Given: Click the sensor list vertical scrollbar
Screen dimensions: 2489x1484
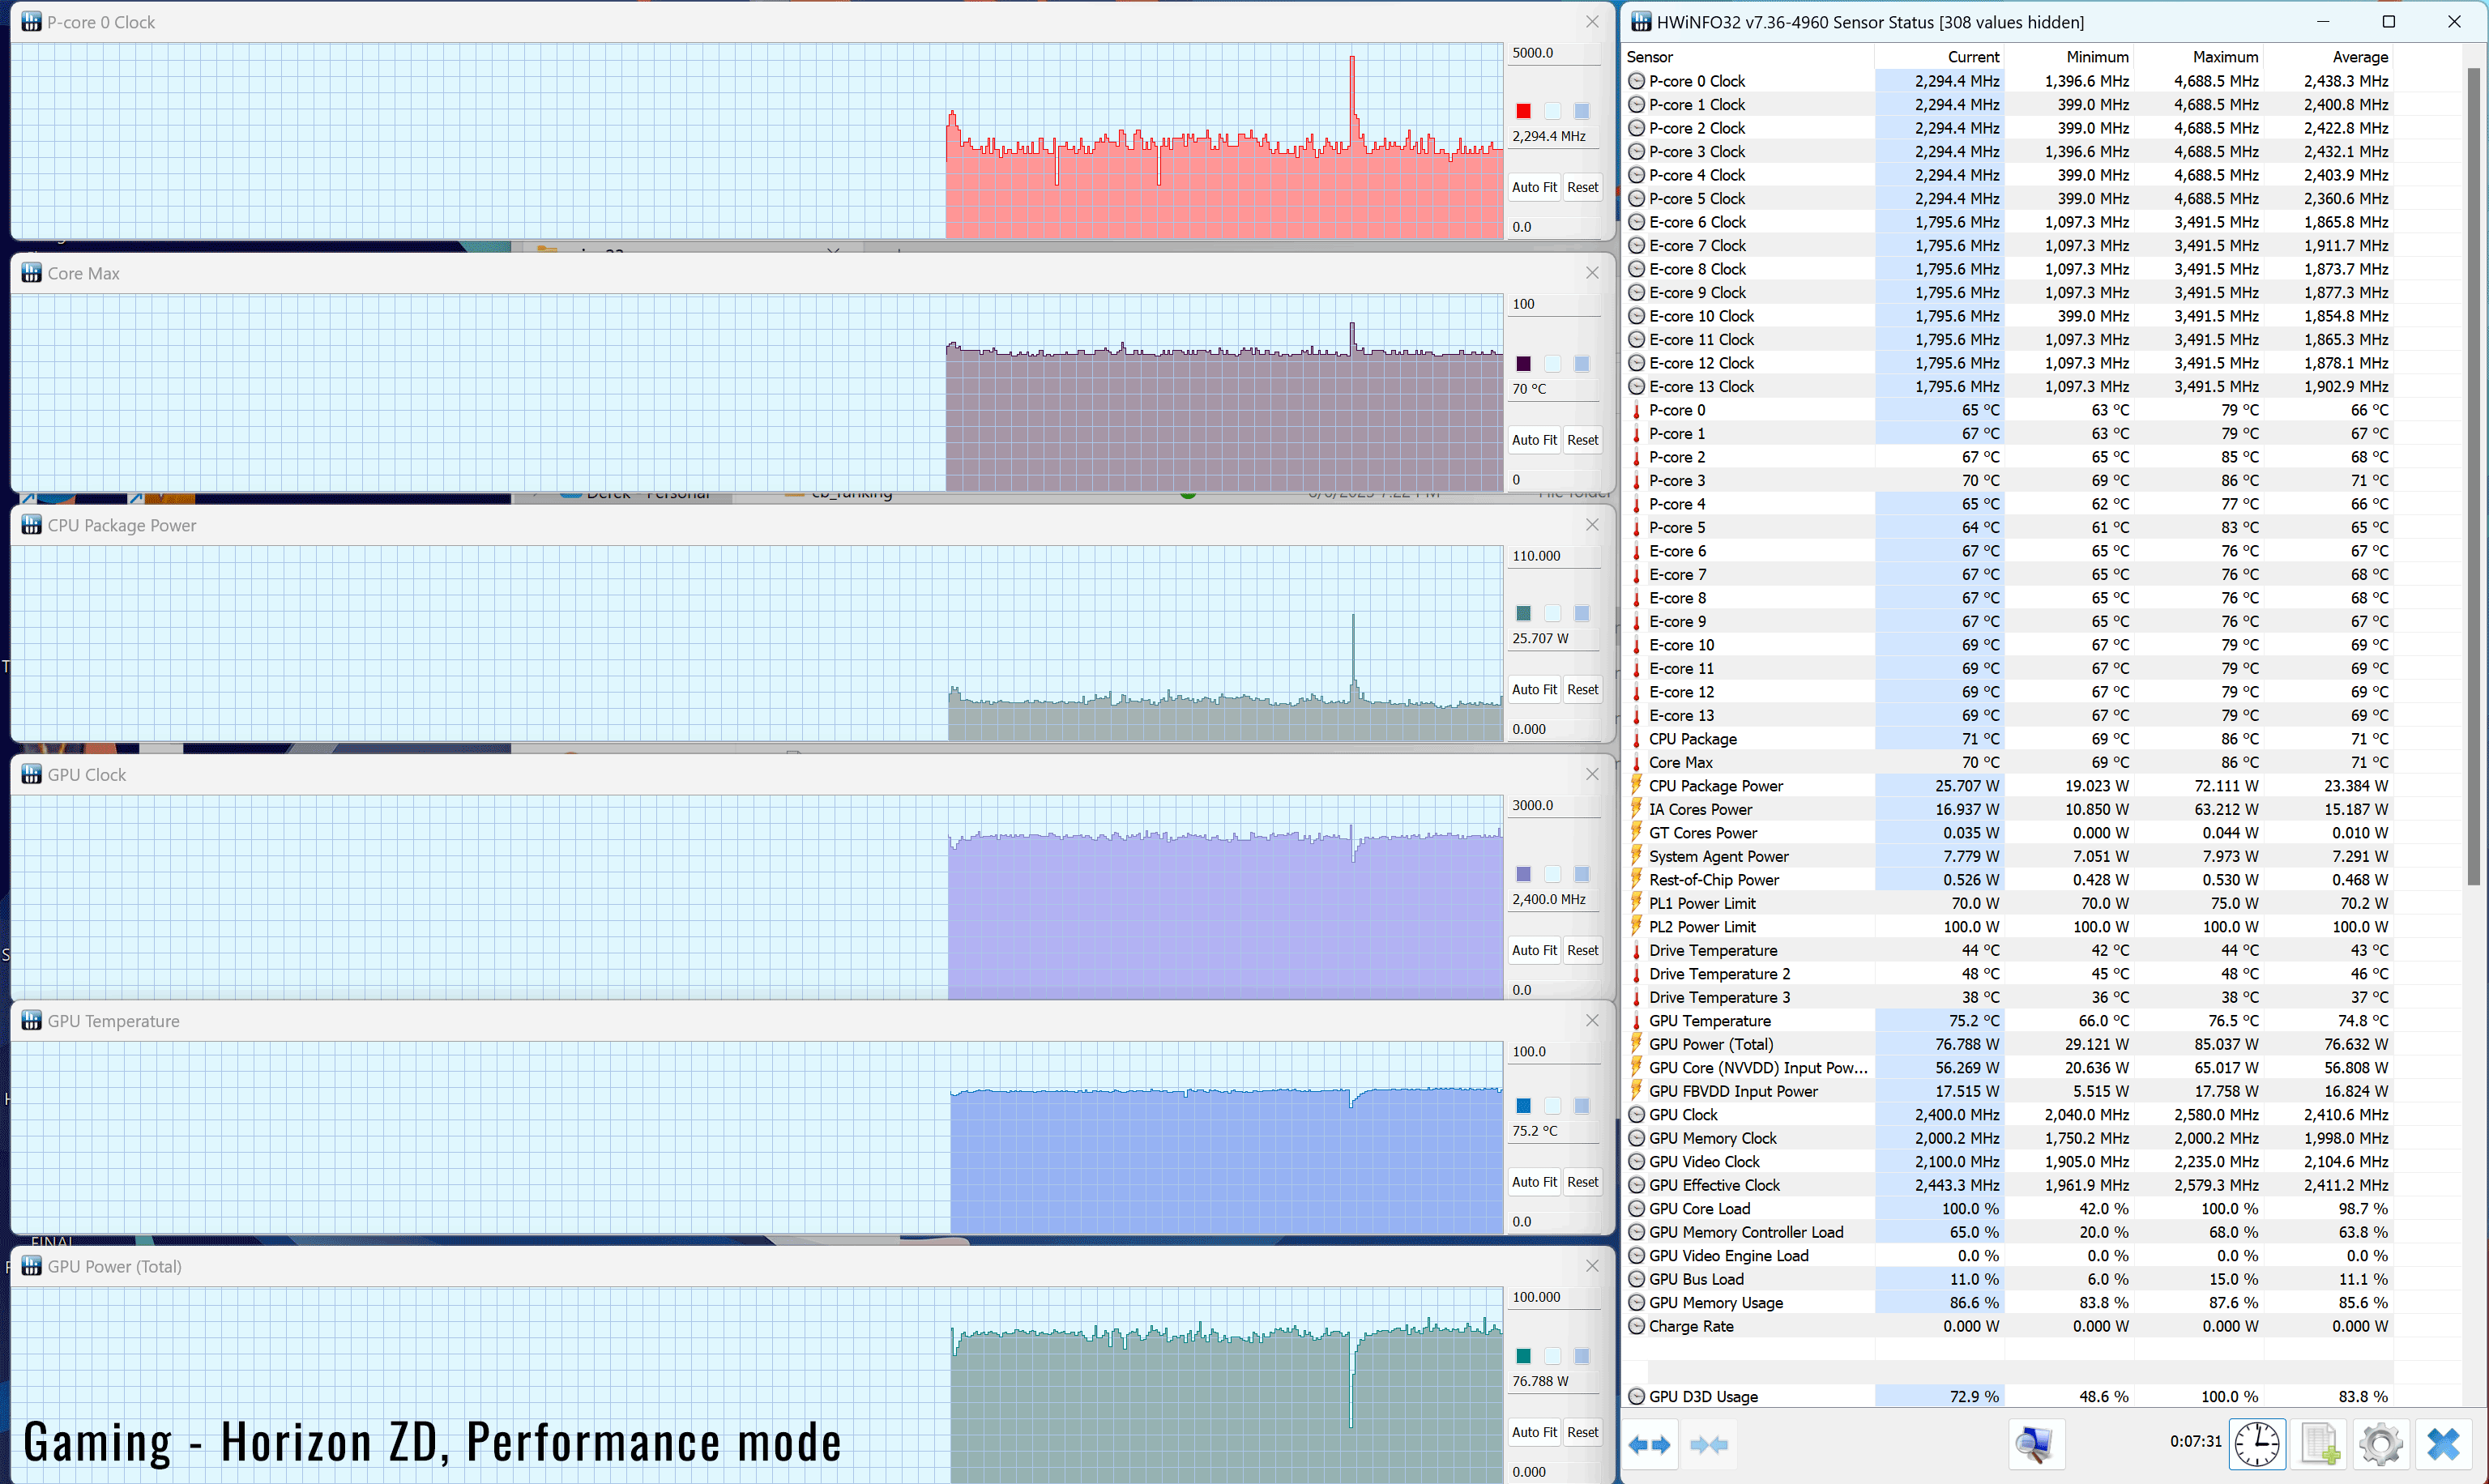Looking at the screenshot, I should pyautogui.click(x=2474, y=476).
